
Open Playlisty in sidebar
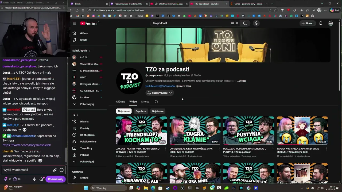point(84,128)
